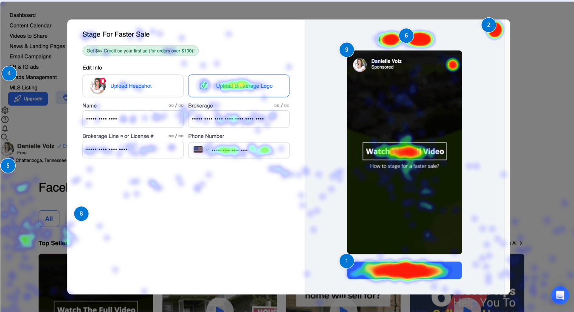574x312 pixels.
Task: Go to Dashboard in the sidebar
Action: [23, 15]
